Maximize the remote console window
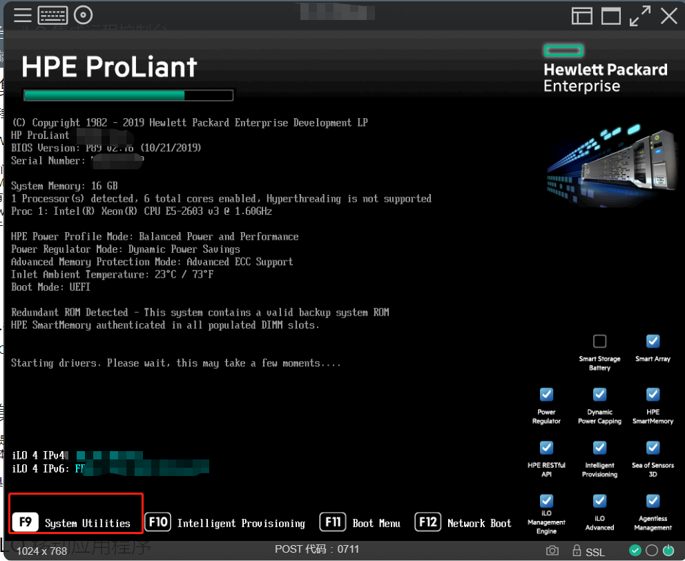The height and width of the screenshot is (561, 685). 610,16
